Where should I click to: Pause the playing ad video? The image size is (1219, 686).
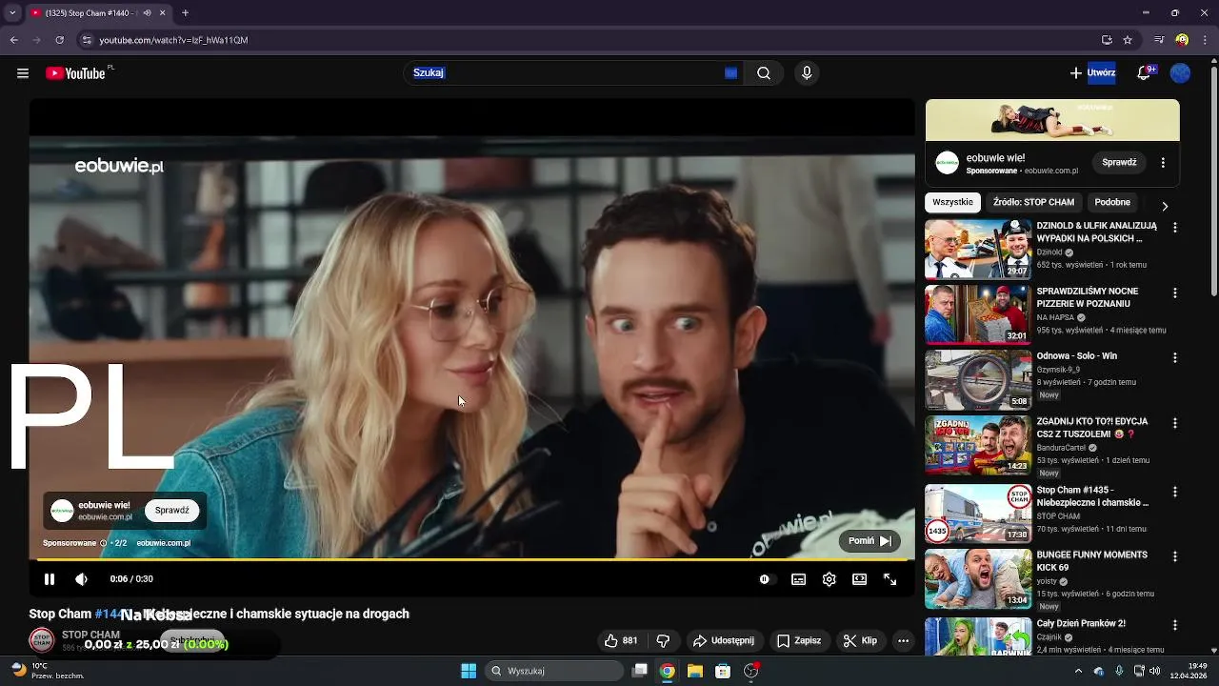50,579
